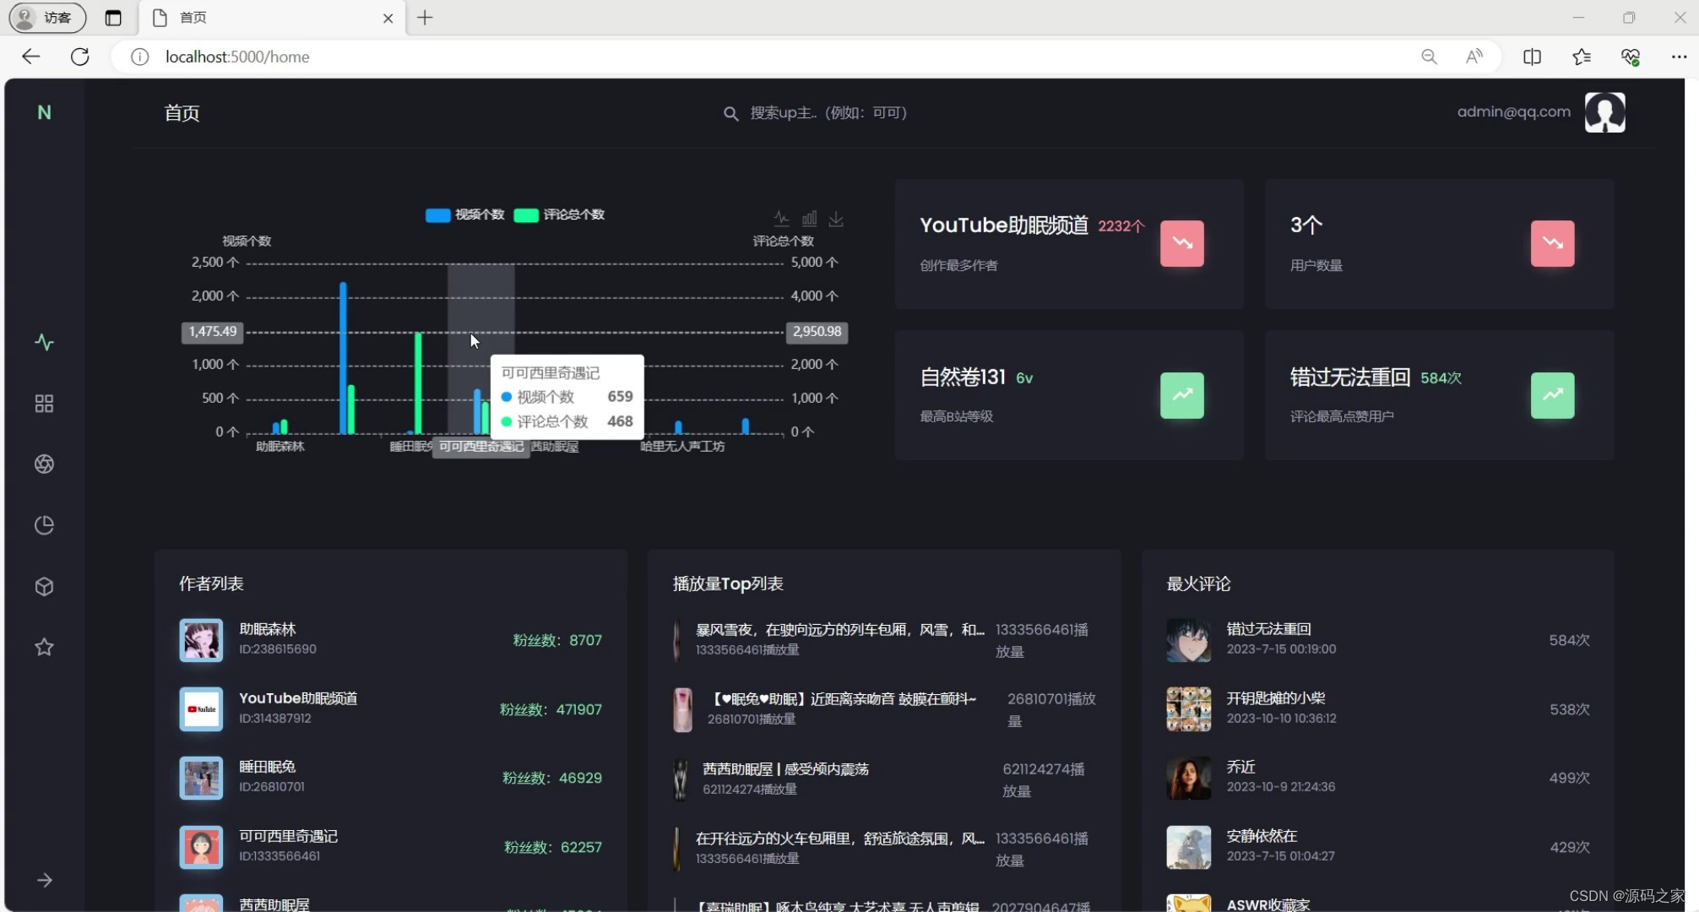Viewport: 1699px width, 912px height.
Task: Click green trend-up icon on 自然卷131 card
Action: tap(1181, 395)
